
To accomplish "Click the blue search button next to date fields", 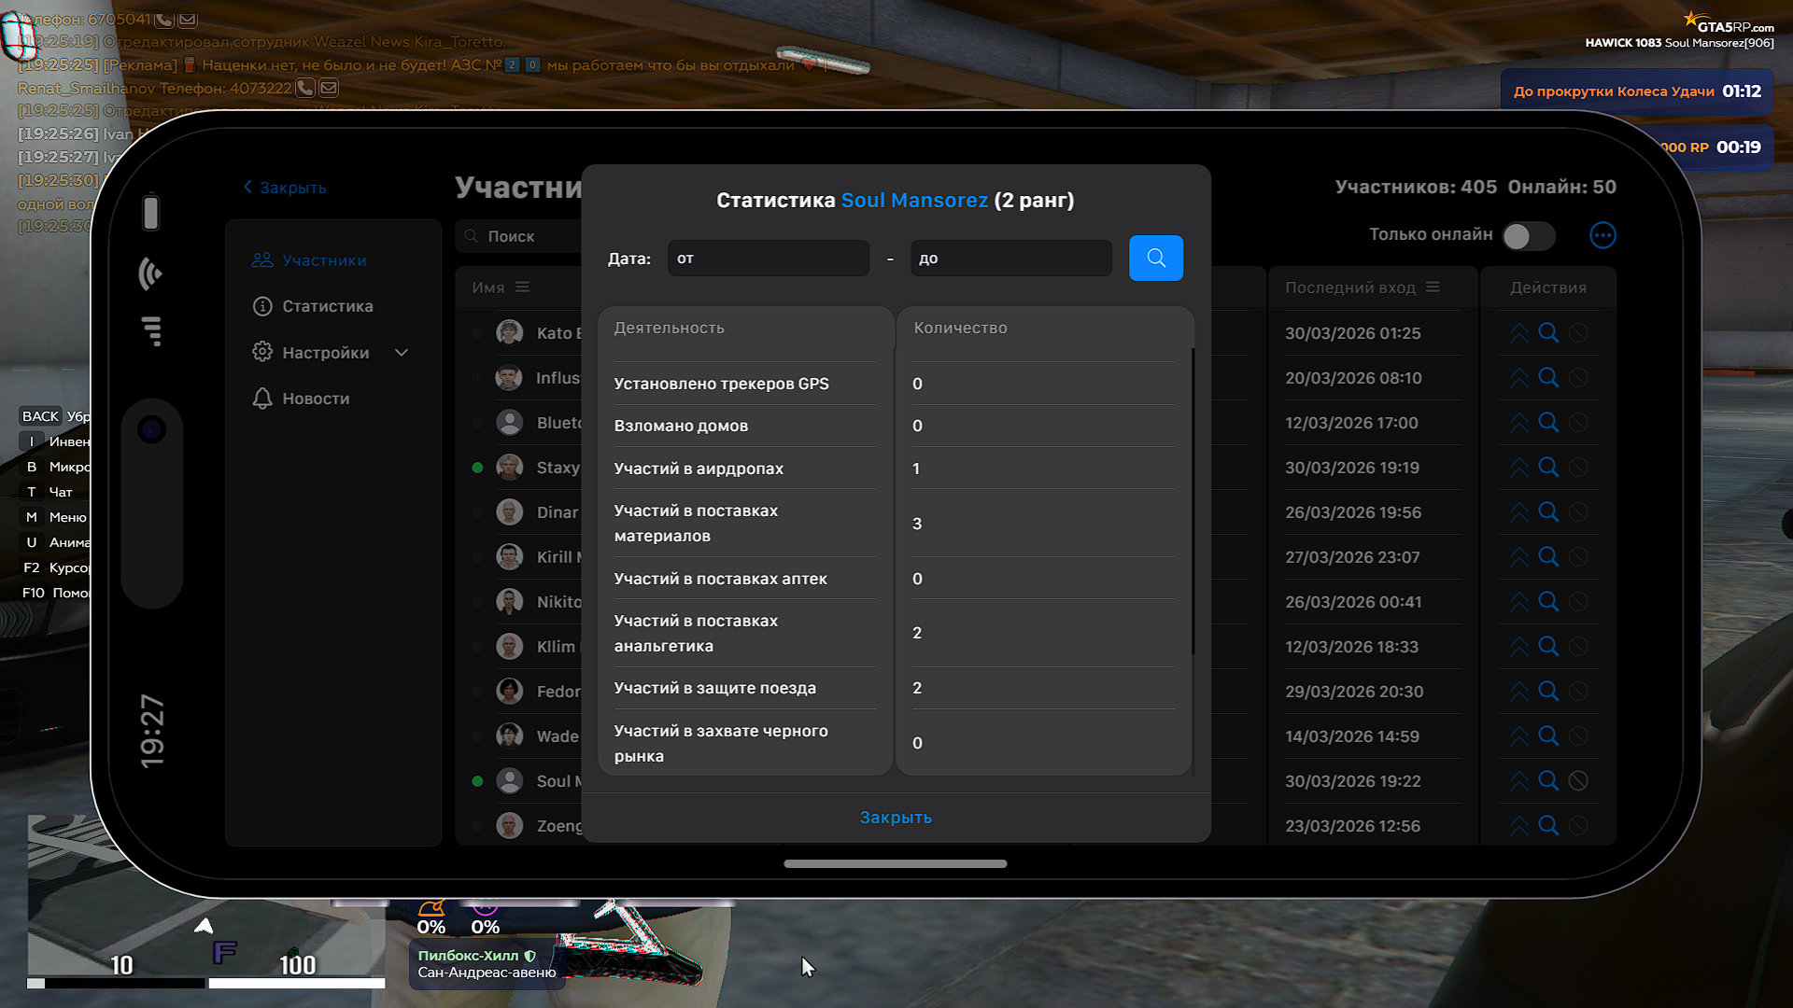I will (x=1155, y=258).
